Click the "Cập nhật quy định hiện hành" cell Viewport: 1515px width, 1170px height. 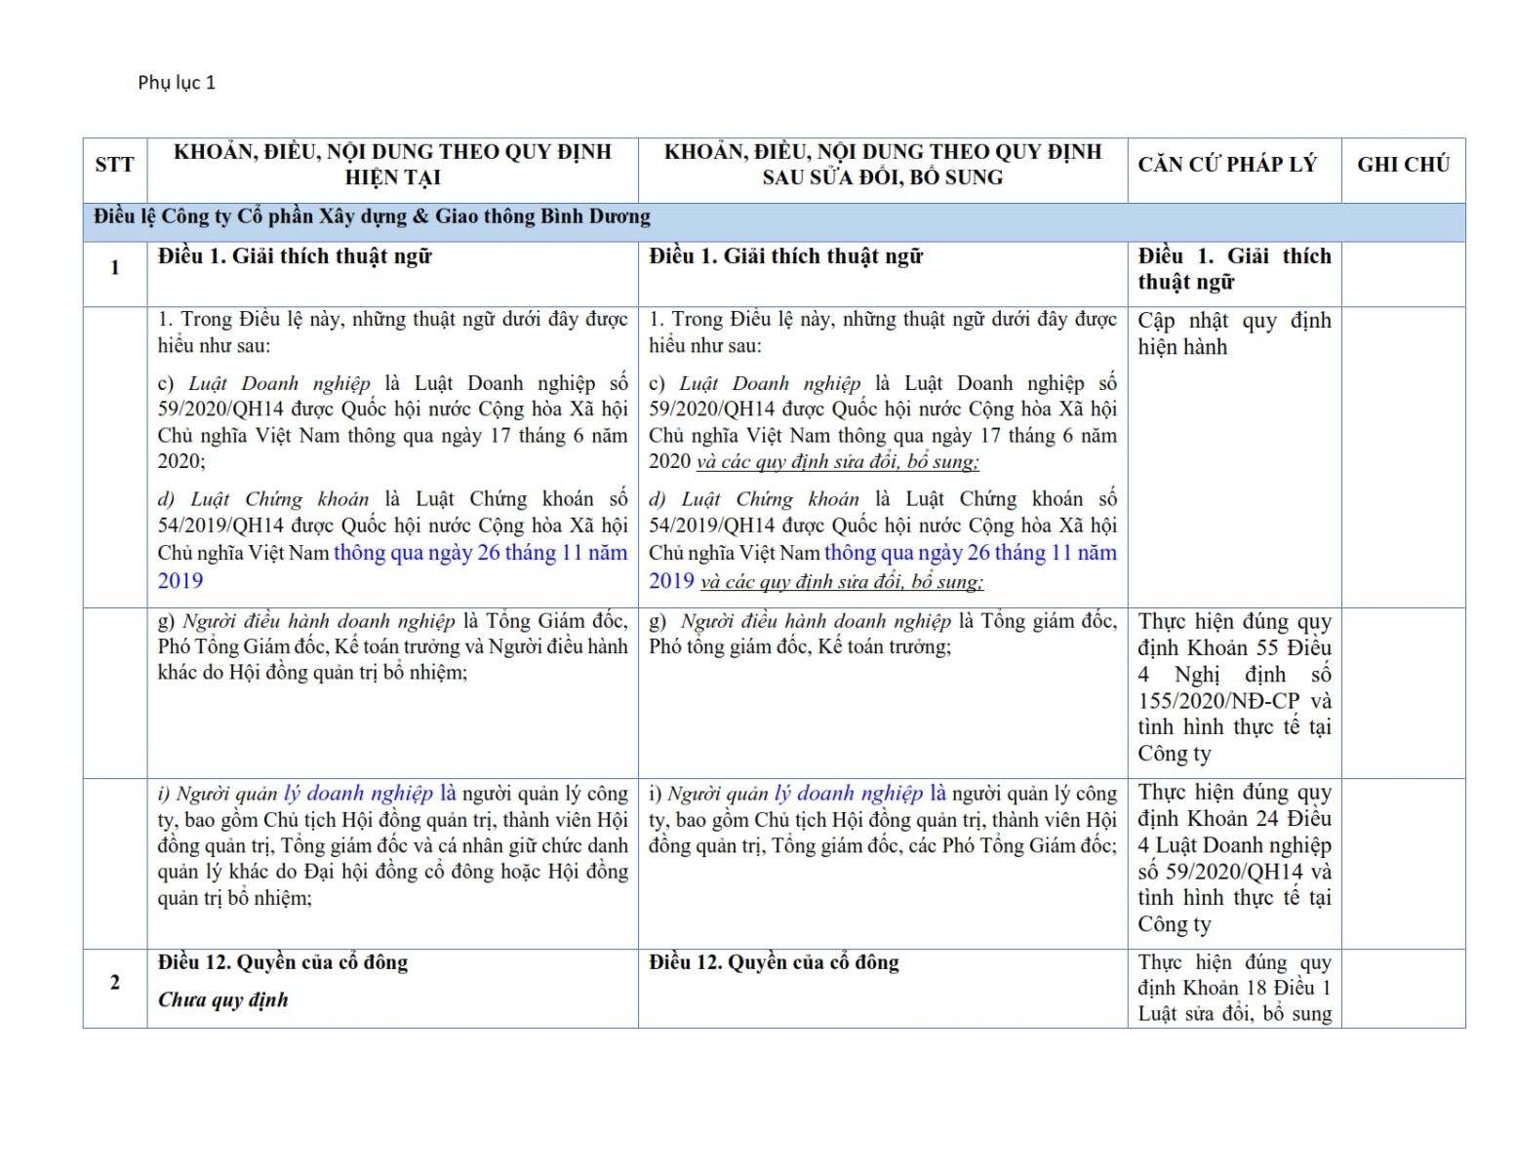[1233, 333]
